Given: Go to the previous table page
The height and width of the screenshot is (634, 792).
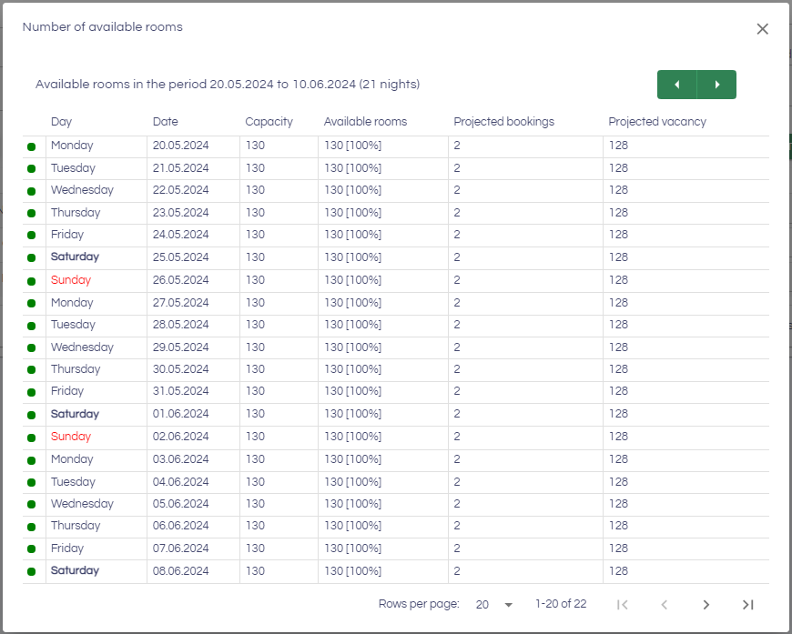Looking at the screenshot, I should point(665,605).
